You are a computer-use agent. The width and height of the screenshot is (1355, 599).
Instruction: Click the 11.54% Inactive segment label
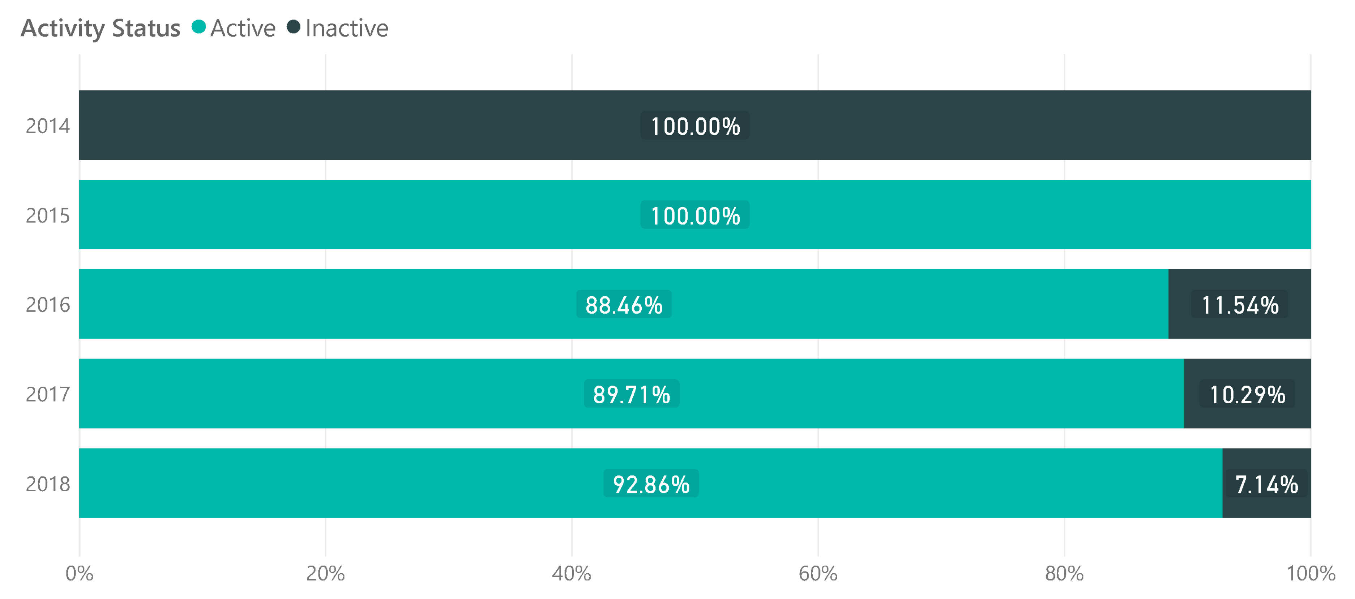tap(1240, 305)
